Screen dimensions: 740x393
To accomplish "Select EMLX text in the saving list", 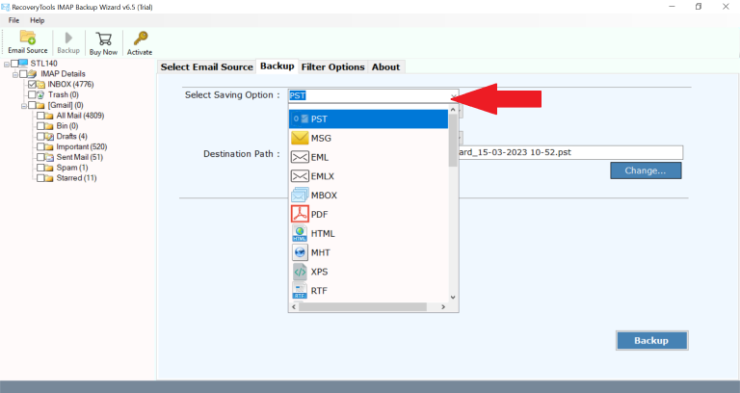I will coord(323,176).
